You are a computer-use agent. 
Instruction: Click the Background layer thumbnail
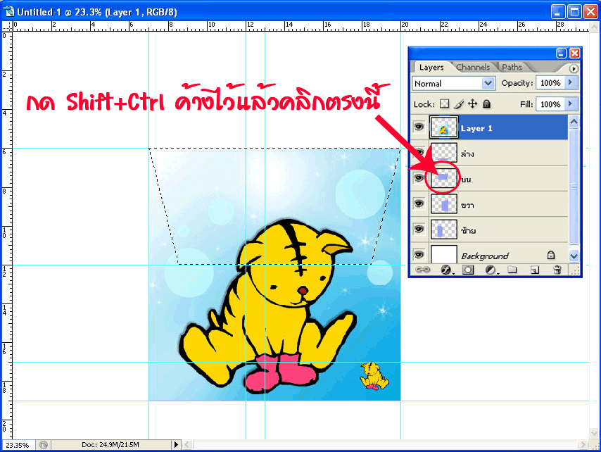(444, 253)
